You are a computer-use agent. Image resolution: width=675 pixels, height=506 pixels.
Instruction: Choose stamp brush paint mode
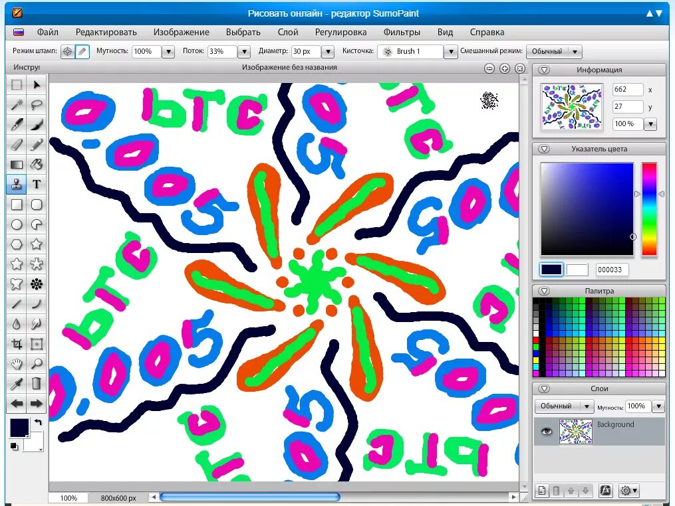point(82,52)
